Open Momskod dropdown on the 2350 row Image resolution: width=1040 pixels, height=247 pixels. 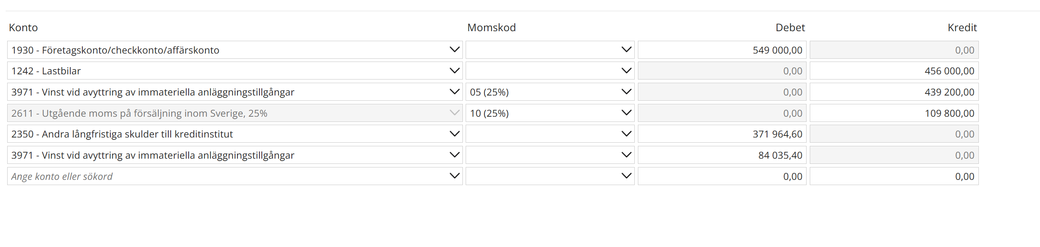(x=626, y=133)
